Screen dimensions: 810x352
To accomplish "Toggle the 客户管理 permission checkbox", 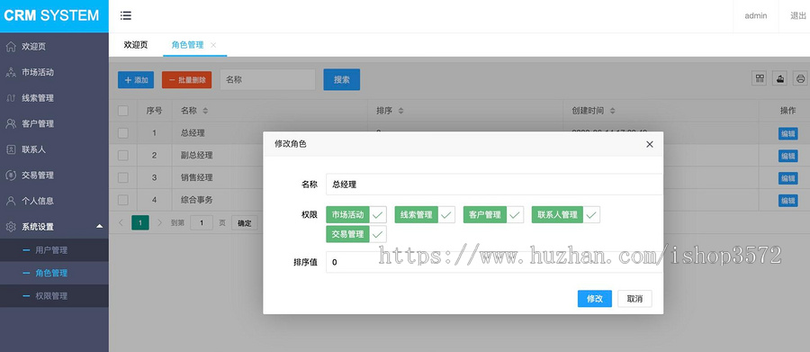I will click(493, 214).
